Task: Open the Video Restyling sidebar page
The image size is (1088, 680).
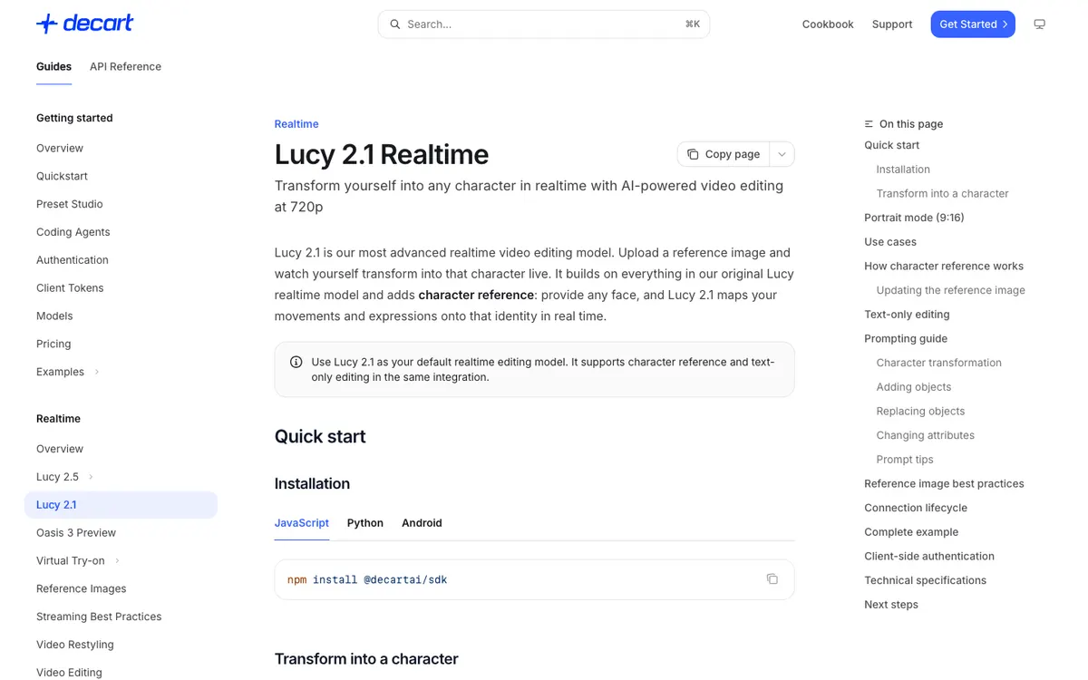Action: pos(75,646)
